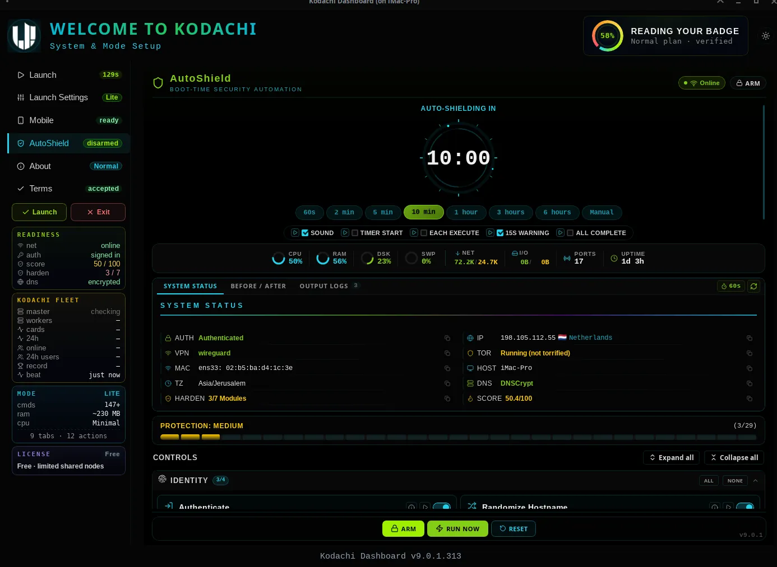Toggle the Randomize Hostname switch
The image size is (777, 567).
pos(745,507)
